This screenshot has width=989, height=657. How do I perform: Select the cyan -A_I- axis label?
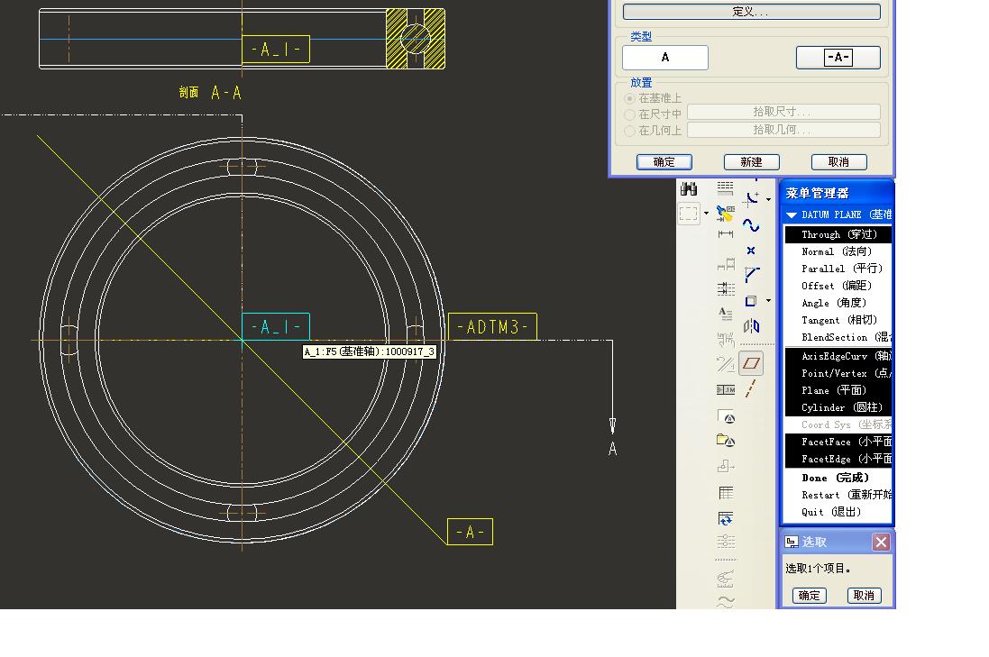tap(276, 326)
